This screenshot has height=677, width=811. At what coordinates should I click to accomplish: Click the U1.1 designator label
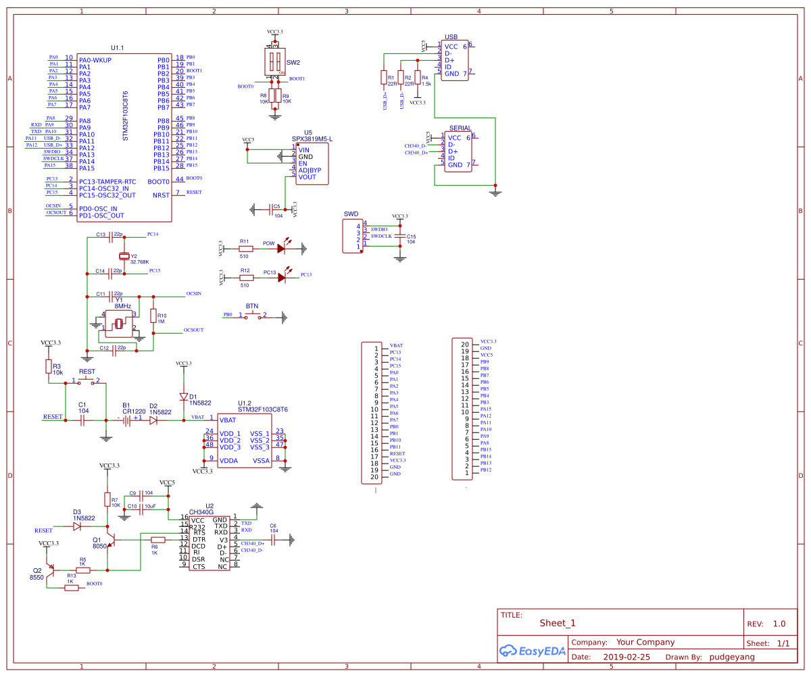click(118, 48)
